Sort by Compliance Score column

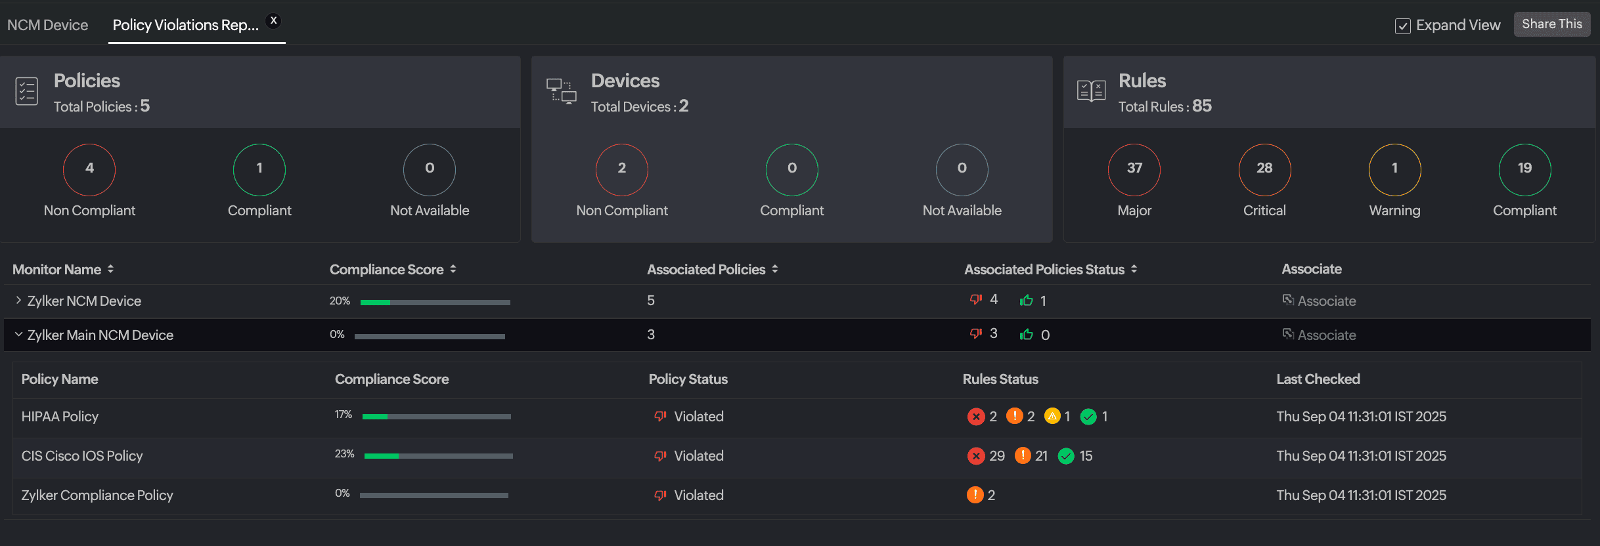pos(453,270)
